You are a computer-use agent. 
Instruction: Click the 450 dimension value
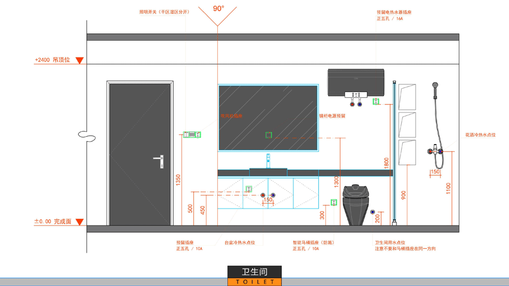(203, 210)
